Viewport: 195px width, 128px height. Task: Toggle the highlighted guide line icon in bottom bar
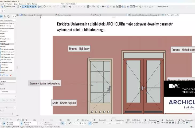[x=89, y=123]
